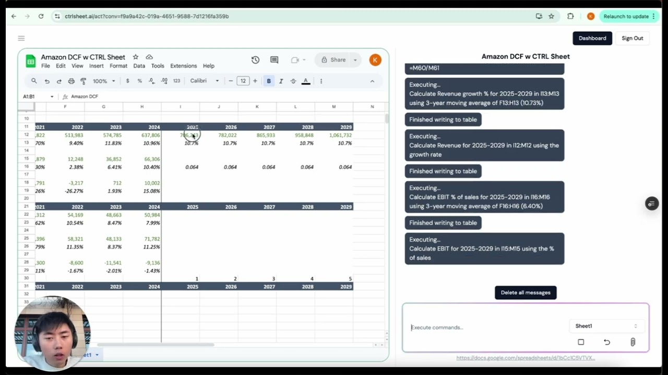Attach a file with the paperclip icon

pos(633,342)
